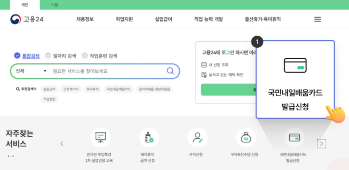
Task: Click the 실업급여 recommended keyword chip
Action: (49, 89)
